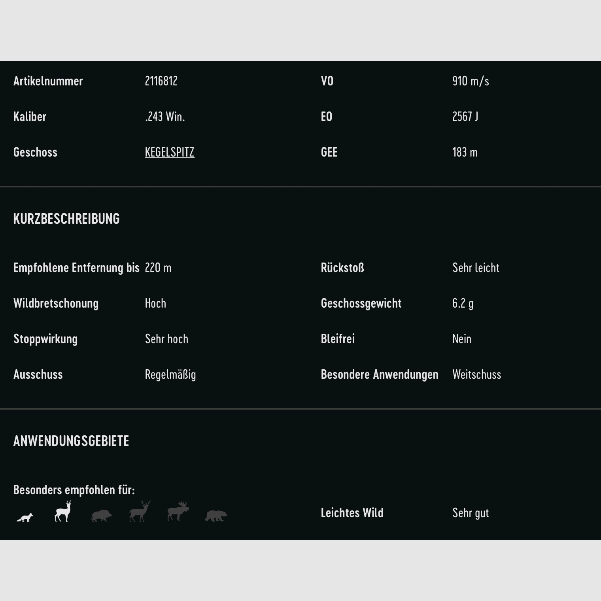Click the E0 value 2567 J
601x601 pixels.
pos(465,117)
